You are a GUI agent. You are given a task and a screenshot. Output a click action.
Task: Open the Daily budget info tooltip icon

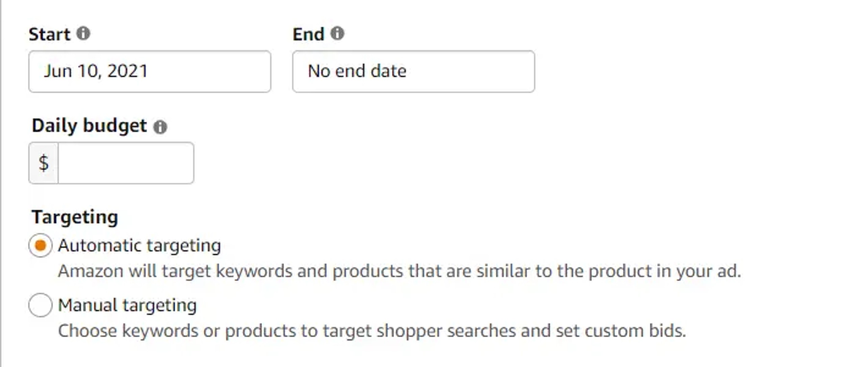point(160,127)
